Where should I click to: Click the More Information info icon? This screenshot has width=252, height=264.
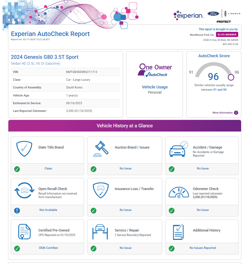(x=236, y=113)
